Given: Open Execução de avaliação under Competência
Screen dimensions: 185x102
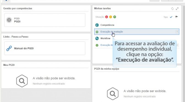Looking at the screenshot, I should [137, 32].
